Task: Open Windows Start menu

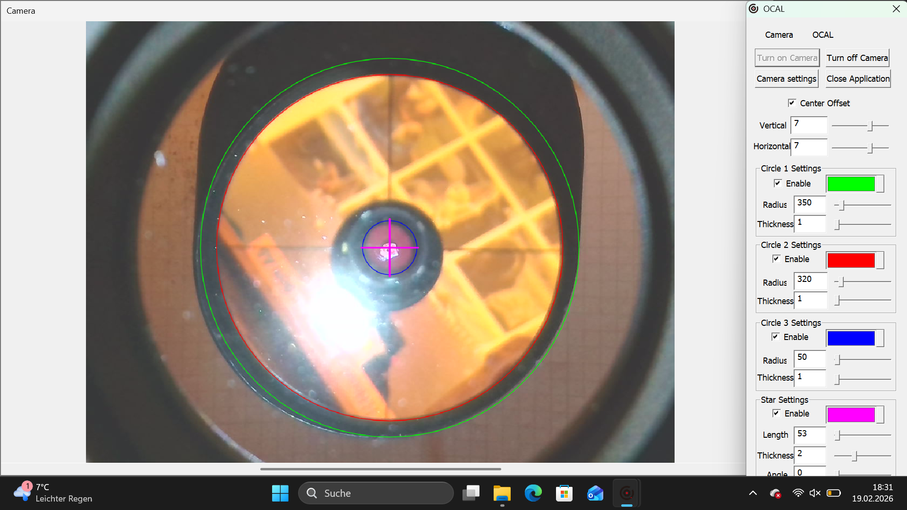Action: pyautogui.click(x=280, y=493)
